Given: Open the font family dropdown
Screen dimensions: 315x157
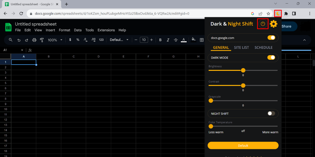Looking at the screenshot, I should [119, 40].
